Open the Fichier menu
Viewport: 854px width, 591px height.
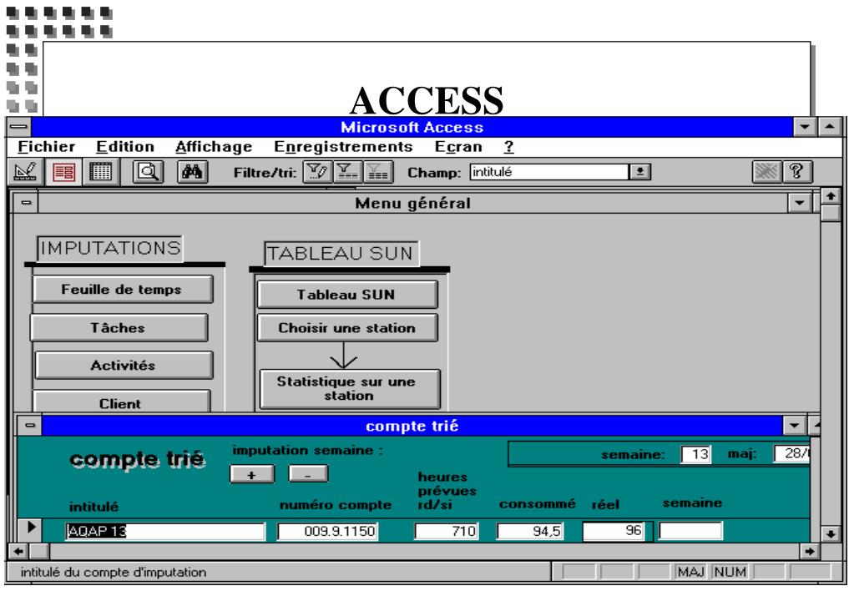coord(46,147)
